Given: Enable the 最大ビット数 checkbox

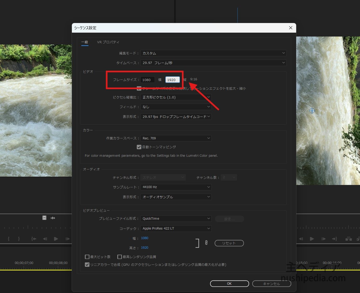Looking at the screenshot, I should click(x=87, y=257).
